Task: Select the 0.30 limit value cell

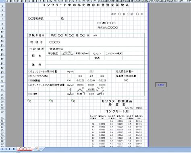Action: point(91,94)
